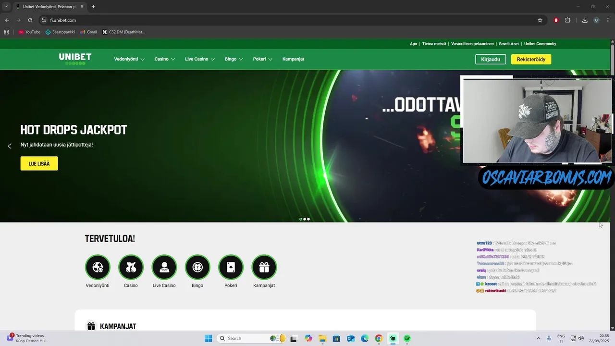Open Google Chrome in the taskbar
Image resolution: width=615 pixels, height=346 pixels.
click(379, 338)
